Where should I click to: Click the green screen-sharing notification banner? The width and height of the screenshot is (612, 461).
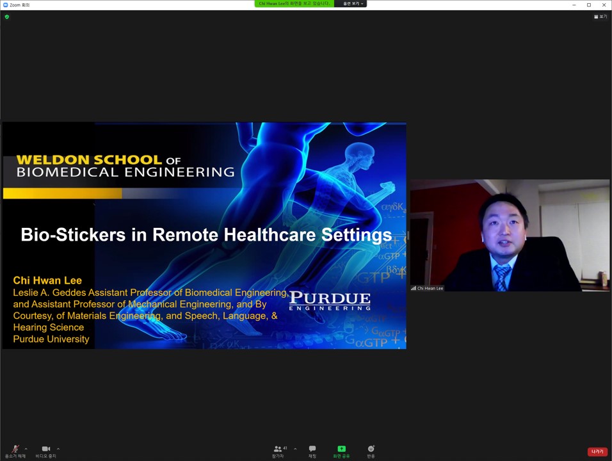[x=294, y=4]
